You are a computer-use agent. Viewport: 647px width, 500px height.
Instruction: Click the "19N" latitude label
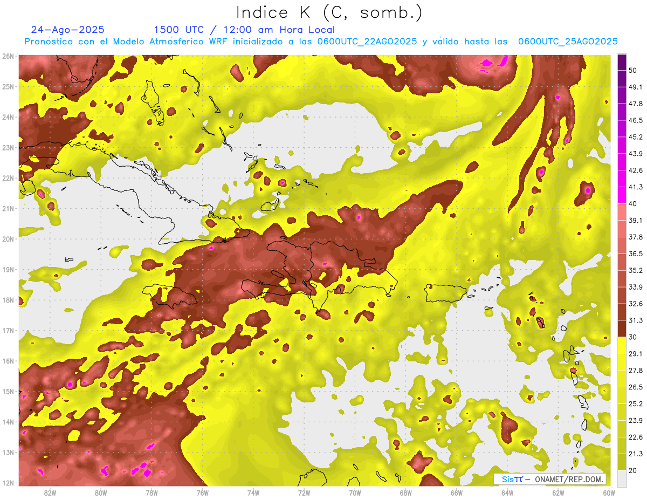[x=8, y=270]
